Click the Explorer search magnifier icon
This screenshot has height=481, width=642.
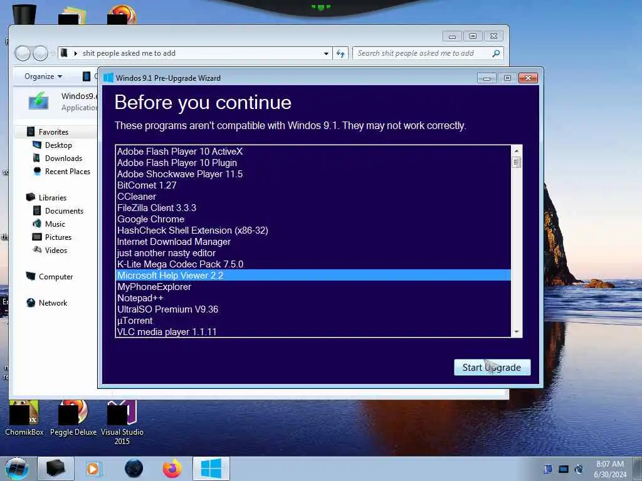tap(496, 53)
